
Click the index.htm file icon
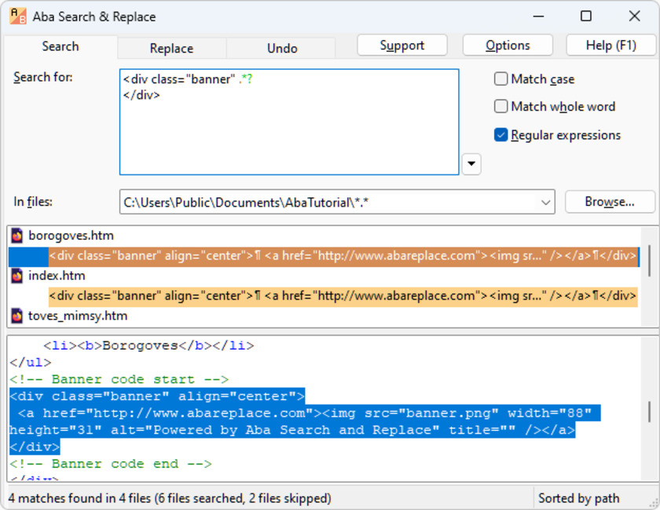point(17,276)
